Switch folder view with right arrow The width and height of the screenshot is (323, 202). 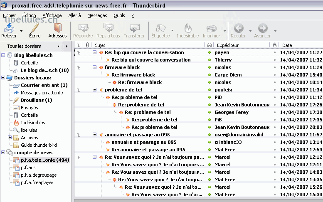[67, 46]
